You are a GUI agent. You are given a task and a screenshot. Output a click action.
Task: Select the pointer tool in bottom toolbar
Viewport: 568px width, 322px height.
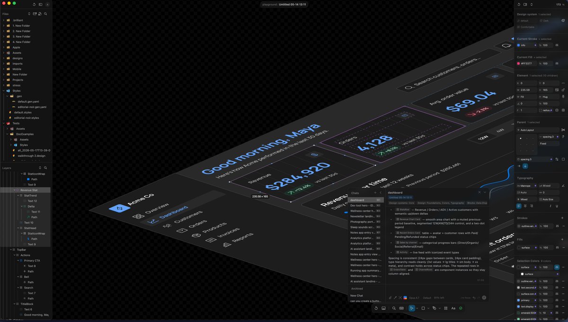point(412,308)
